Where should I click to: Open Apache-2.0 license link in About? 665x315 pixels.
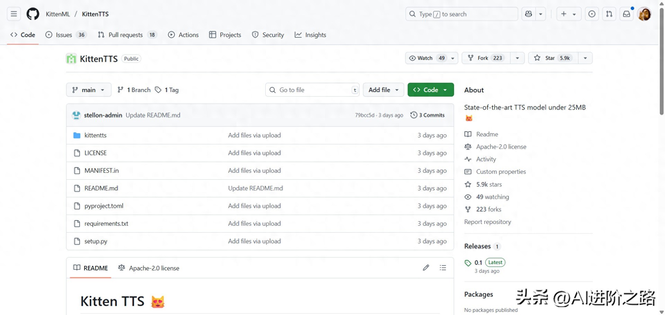tap(496, 147)
